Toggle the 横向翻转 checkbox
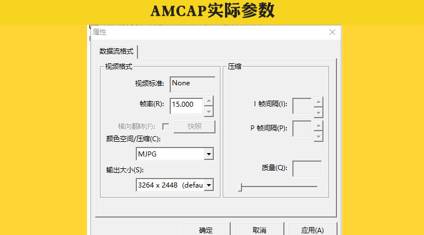Screen dimensions: 424x235 [166, 127]
